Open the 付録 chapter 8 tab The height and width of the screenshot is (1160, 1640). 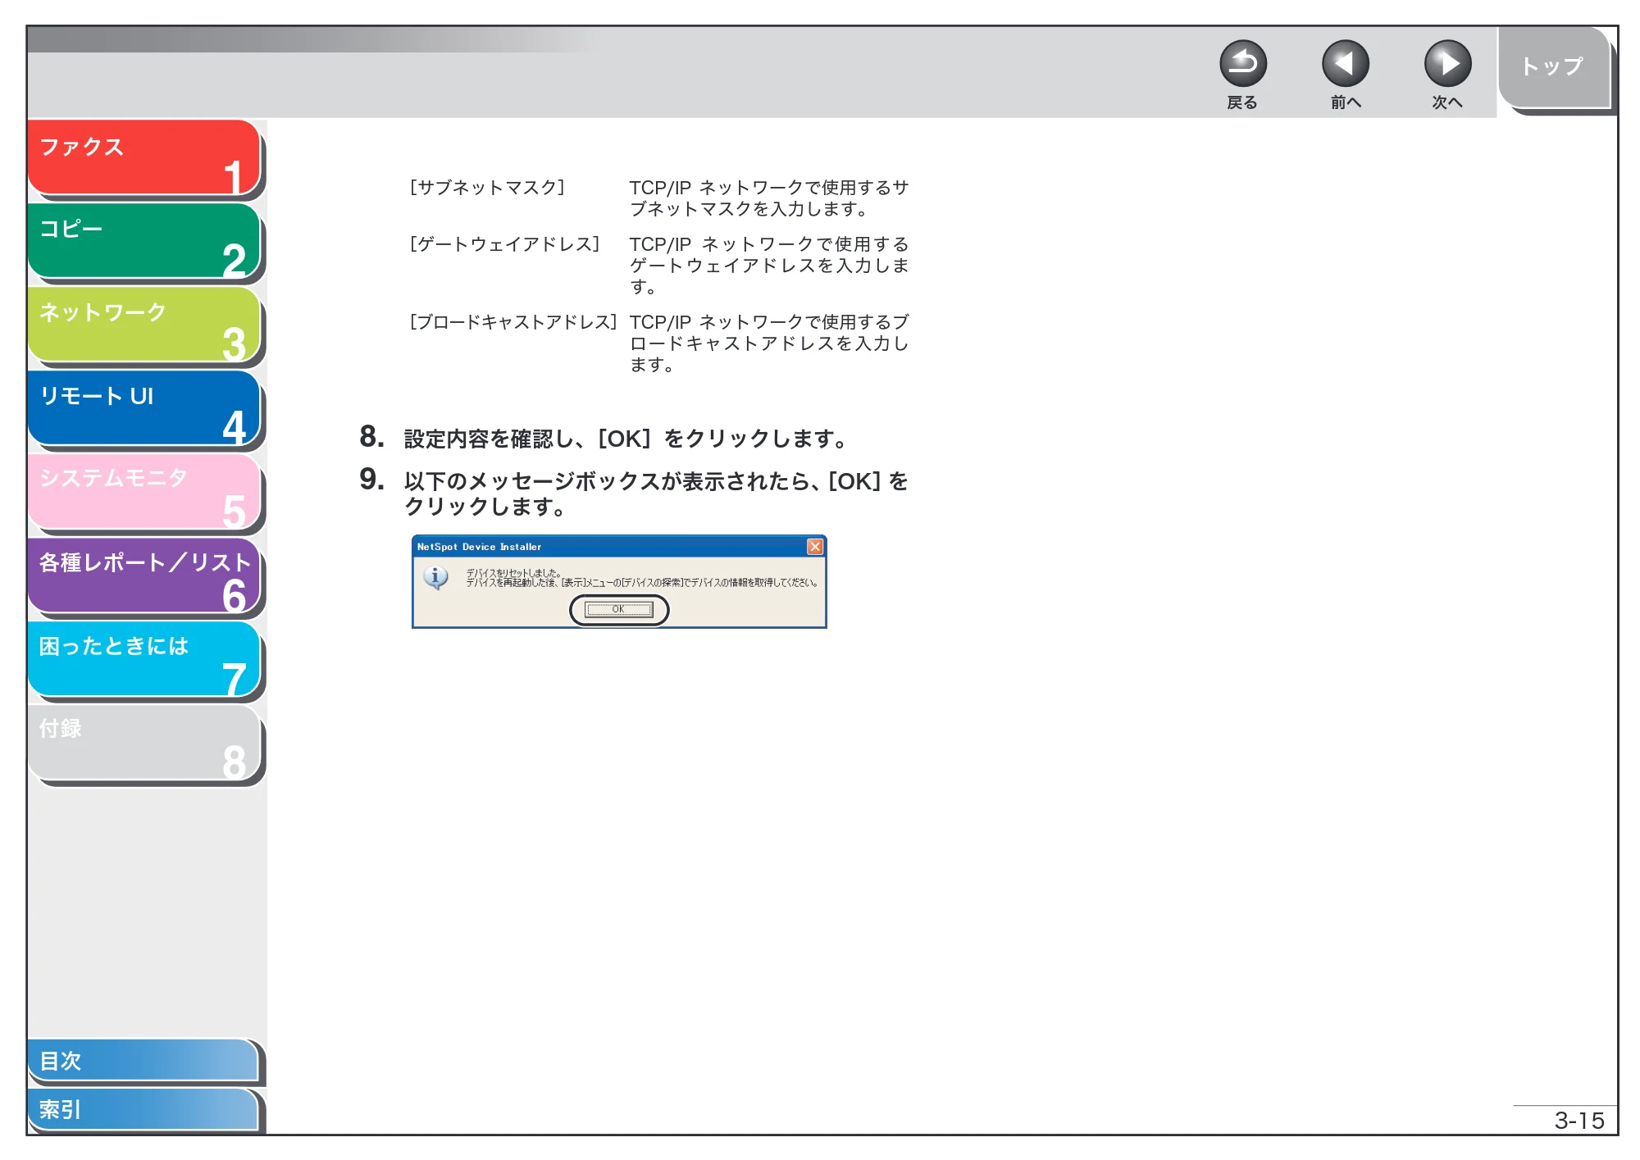144,743
